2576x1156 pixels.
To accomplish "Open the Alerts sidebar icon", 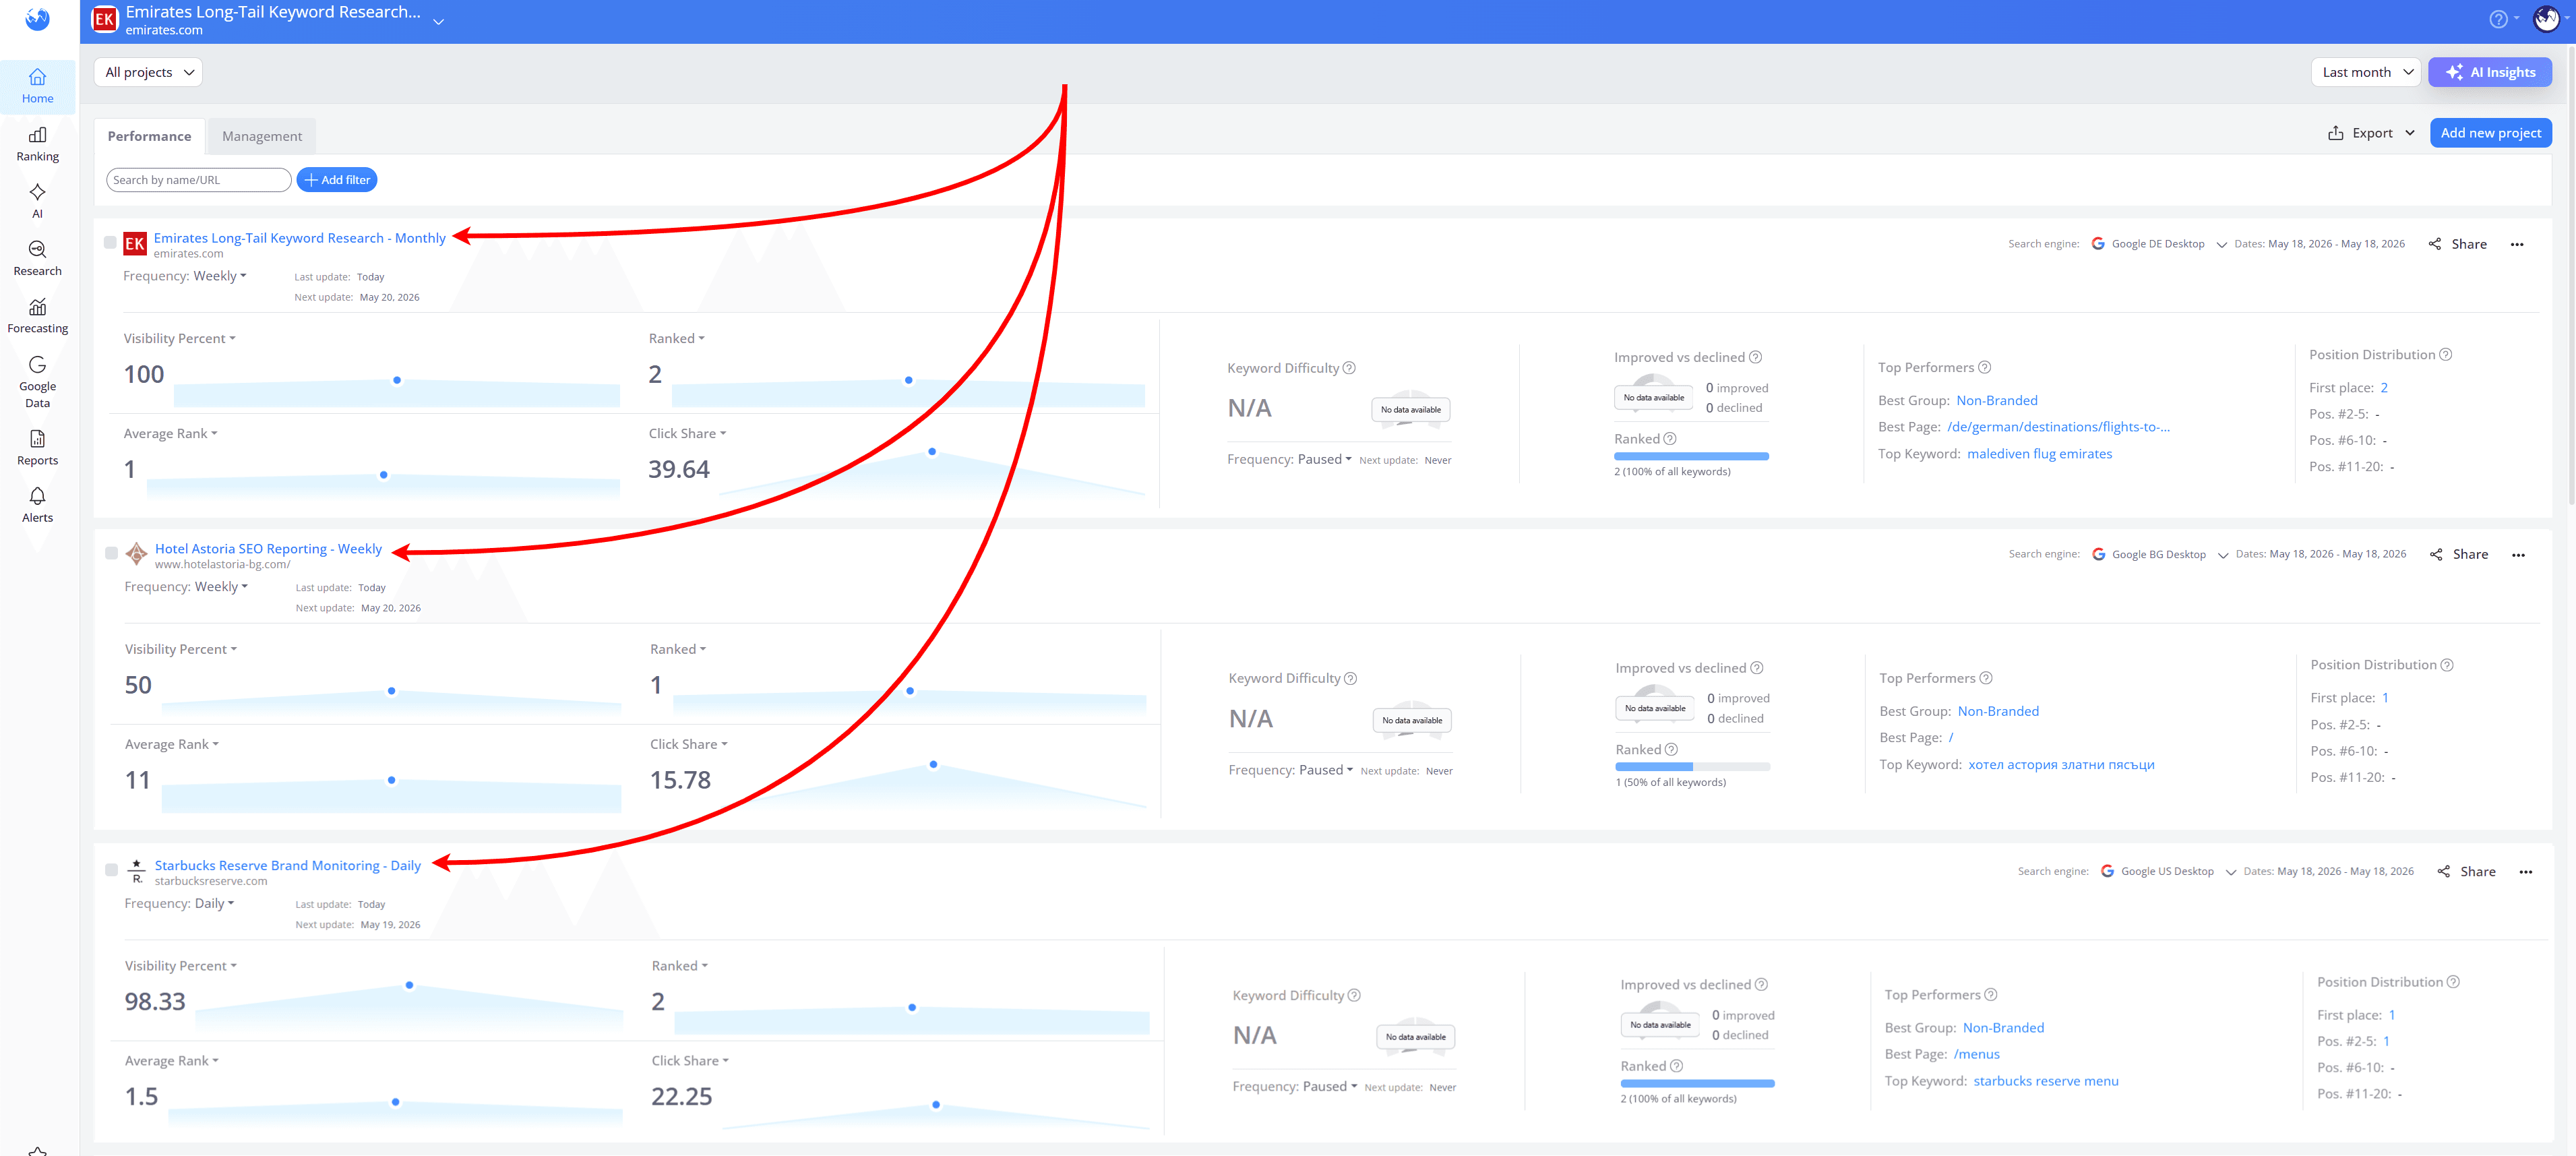I will (37, 505).
